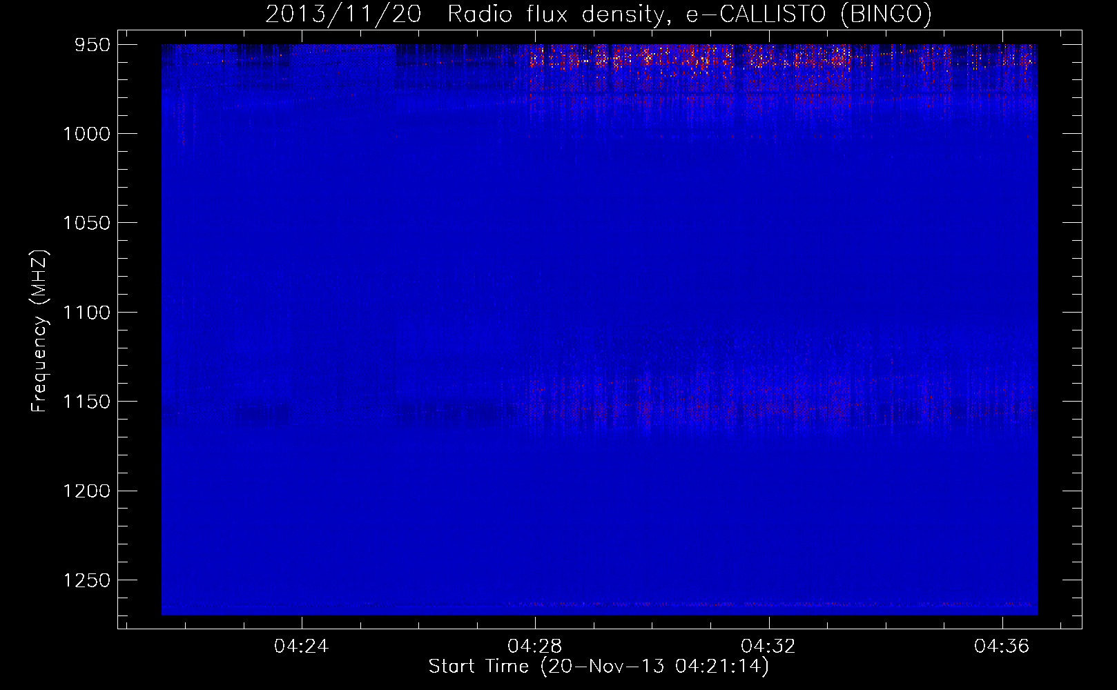1117x690 pixels.
Task: Click the 1050 frequency tick label
Action: coord(86,223)
